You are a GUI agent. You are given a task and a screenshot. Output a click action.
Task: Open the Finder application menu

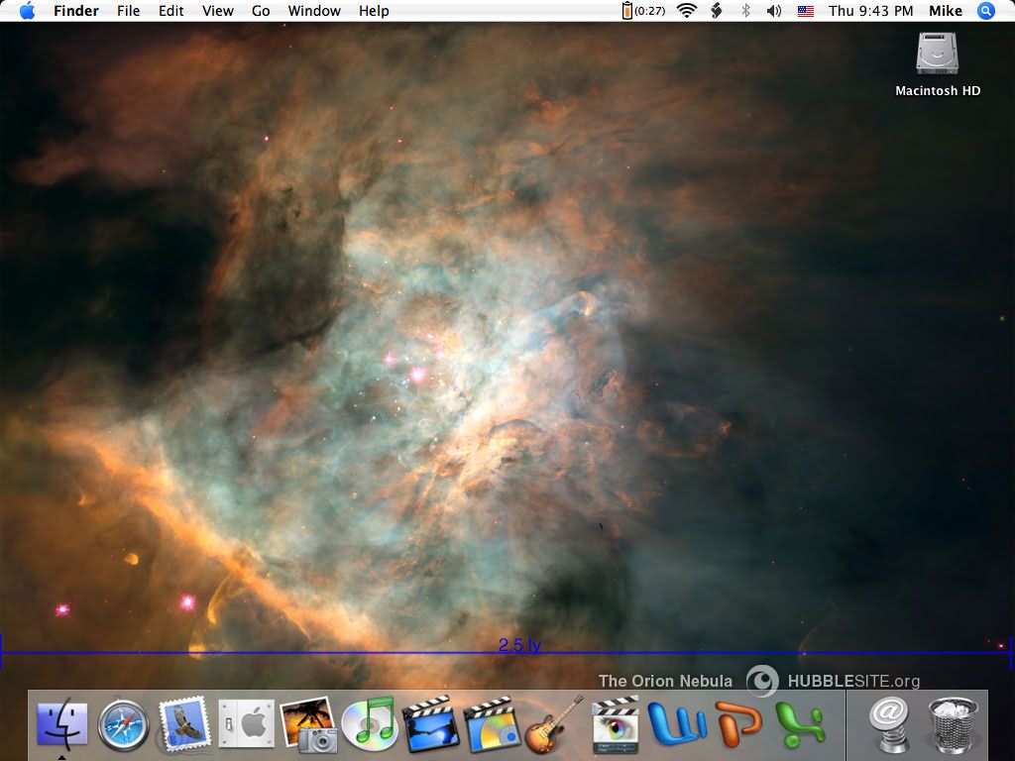[75, 10]
